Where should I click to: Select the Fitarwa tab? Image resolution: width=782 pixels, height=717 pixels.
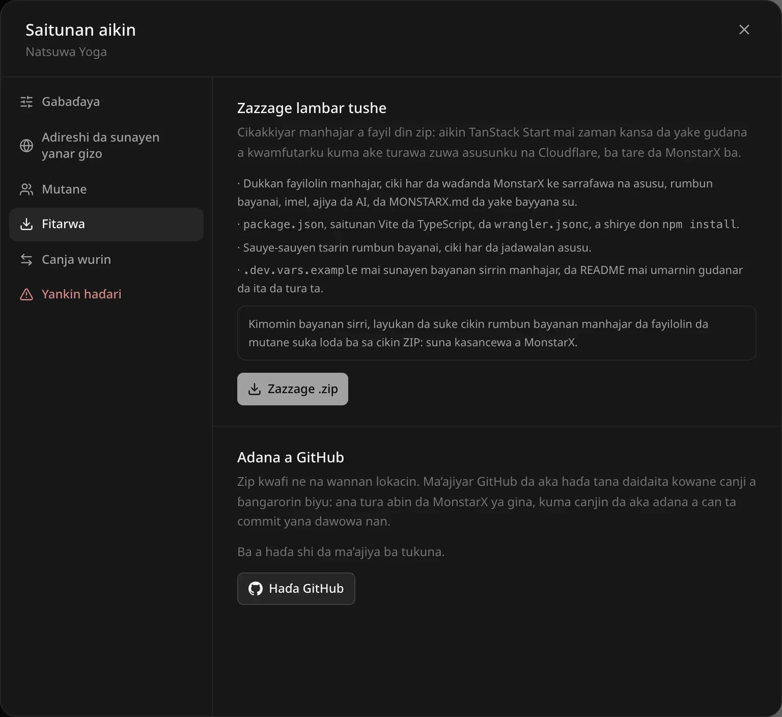click(x=106, y=224)
